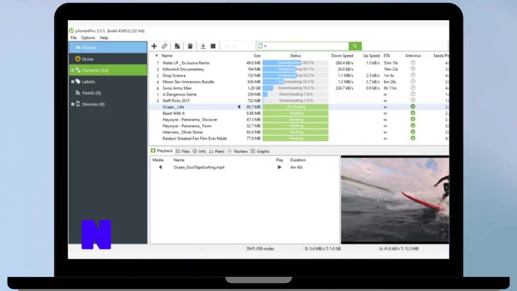Image resolution: width=517 pixels, height=291 pixels.
Task: Click the antivirus clock icon for Water LP
Action: [x=413, y=62]
